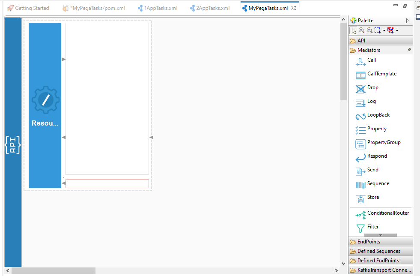Select the Store mediator
Screen dimensions: 420x276
pyautogui.click(x=360, y=199)
